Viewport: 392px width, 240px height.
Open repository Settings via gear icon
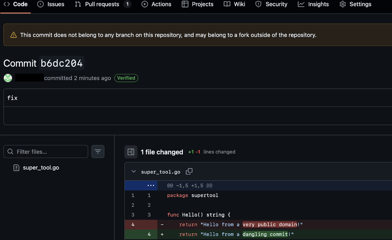(342, 4)
